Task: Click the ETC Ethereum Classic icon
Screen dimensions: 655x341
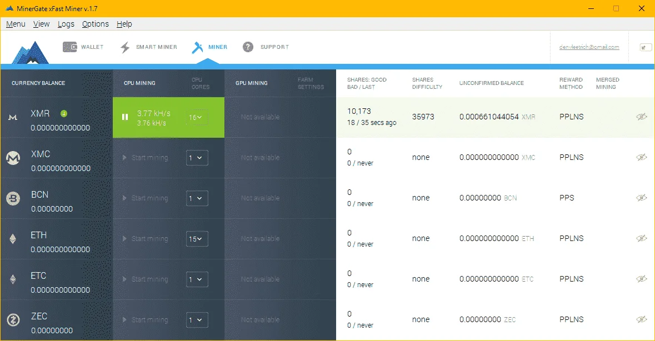Action: [13, 279]
